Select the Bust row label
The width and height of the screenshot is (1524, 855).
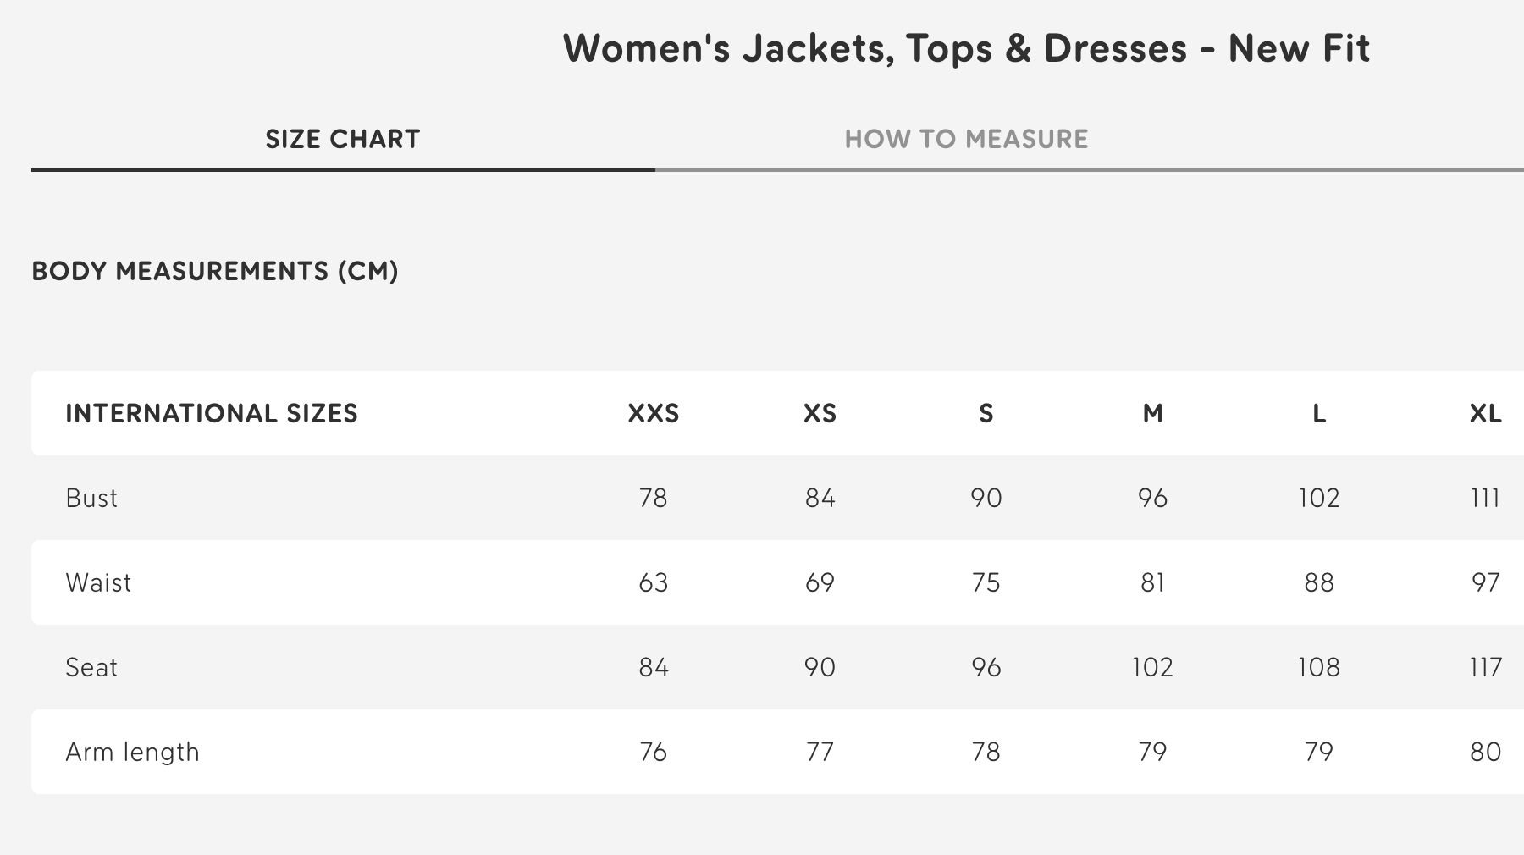click(x=91, y=498)
